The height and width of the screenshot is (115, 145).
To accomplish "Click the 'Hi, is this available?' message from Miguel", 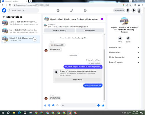I will click(x=57, y=45).
